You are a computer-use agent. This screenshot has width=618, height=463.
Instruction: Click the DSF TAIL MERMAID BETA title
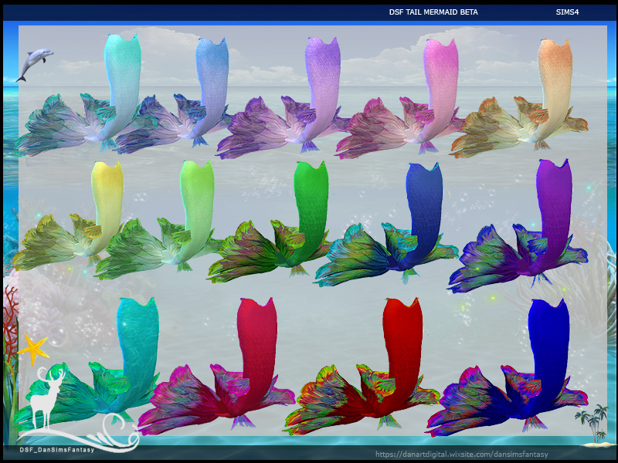(x=433, y=12)
